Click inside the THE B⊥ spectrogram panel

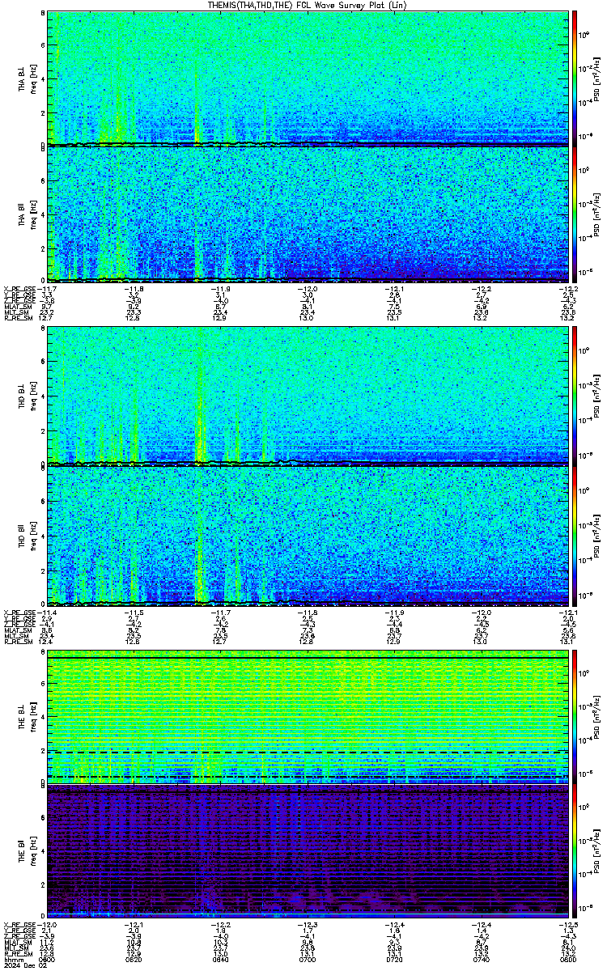pos(308,718)
